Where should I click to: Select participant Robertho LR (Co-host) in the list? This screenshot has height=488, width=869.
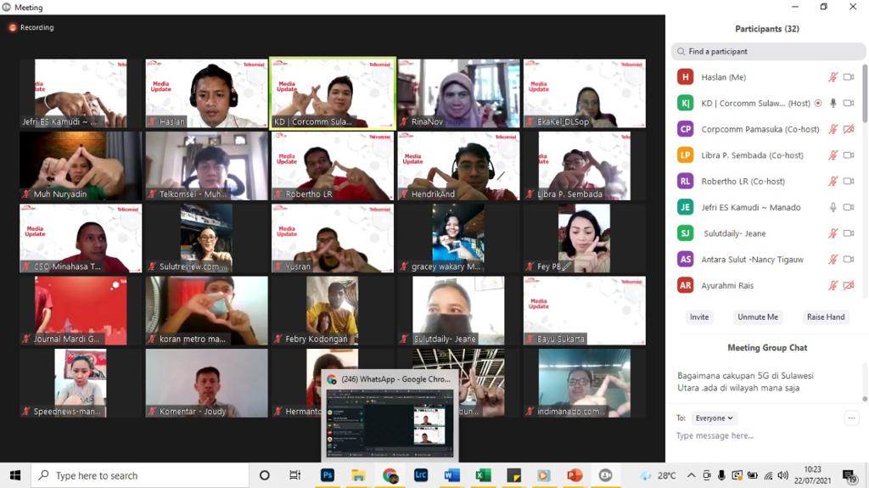pos(743,182)
